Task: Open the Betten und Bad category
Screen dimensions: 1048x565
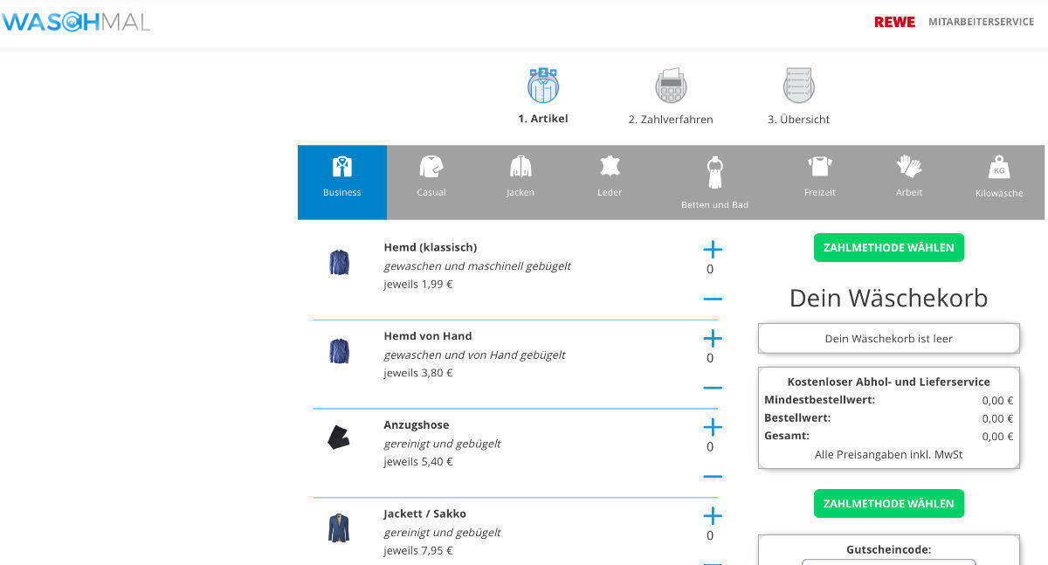Action: click(x=714, y=182)
